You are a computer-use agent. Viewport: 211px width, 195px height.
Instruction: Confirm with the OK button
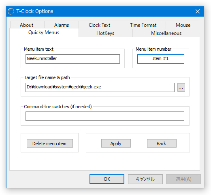click(107, 179)
